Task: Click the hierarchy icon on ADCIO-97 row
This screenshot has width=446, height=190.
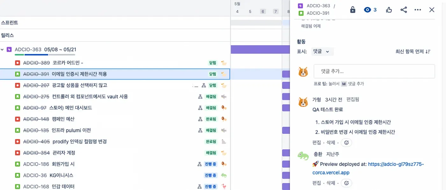Action: 200,108
